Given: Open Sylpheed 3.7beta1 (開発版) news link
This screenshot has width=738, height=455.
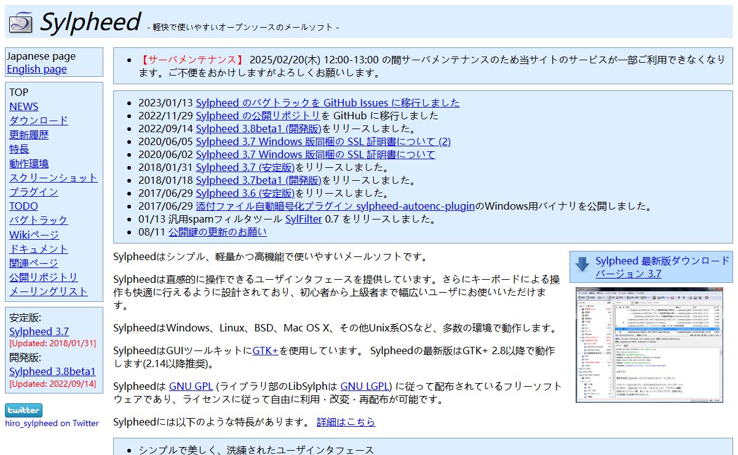Looking at the screenshot, I should [258, 180].
